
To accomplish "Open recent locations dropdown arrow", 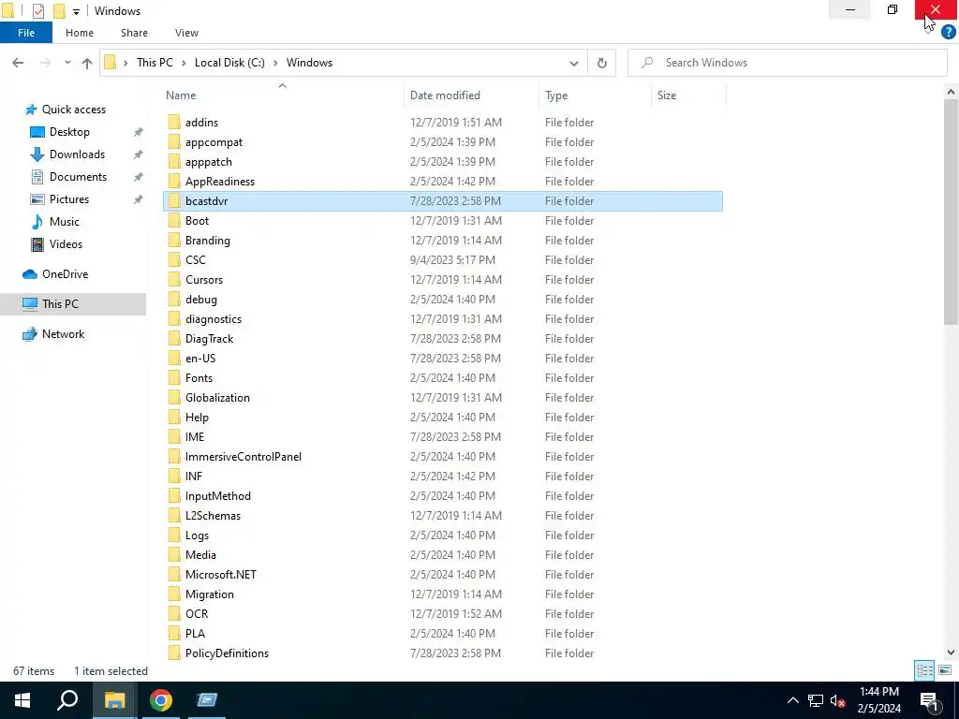I will click(67, 63).
